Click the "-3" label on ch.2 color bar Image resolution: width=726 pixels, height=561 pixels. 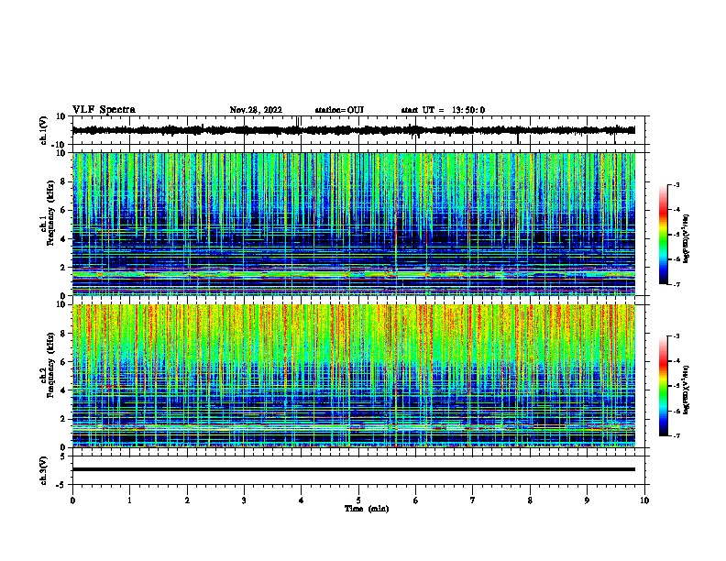pos(676,336)
